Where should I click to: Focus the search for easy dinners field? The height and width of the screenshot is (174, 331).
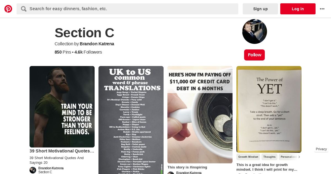(127, 9)
